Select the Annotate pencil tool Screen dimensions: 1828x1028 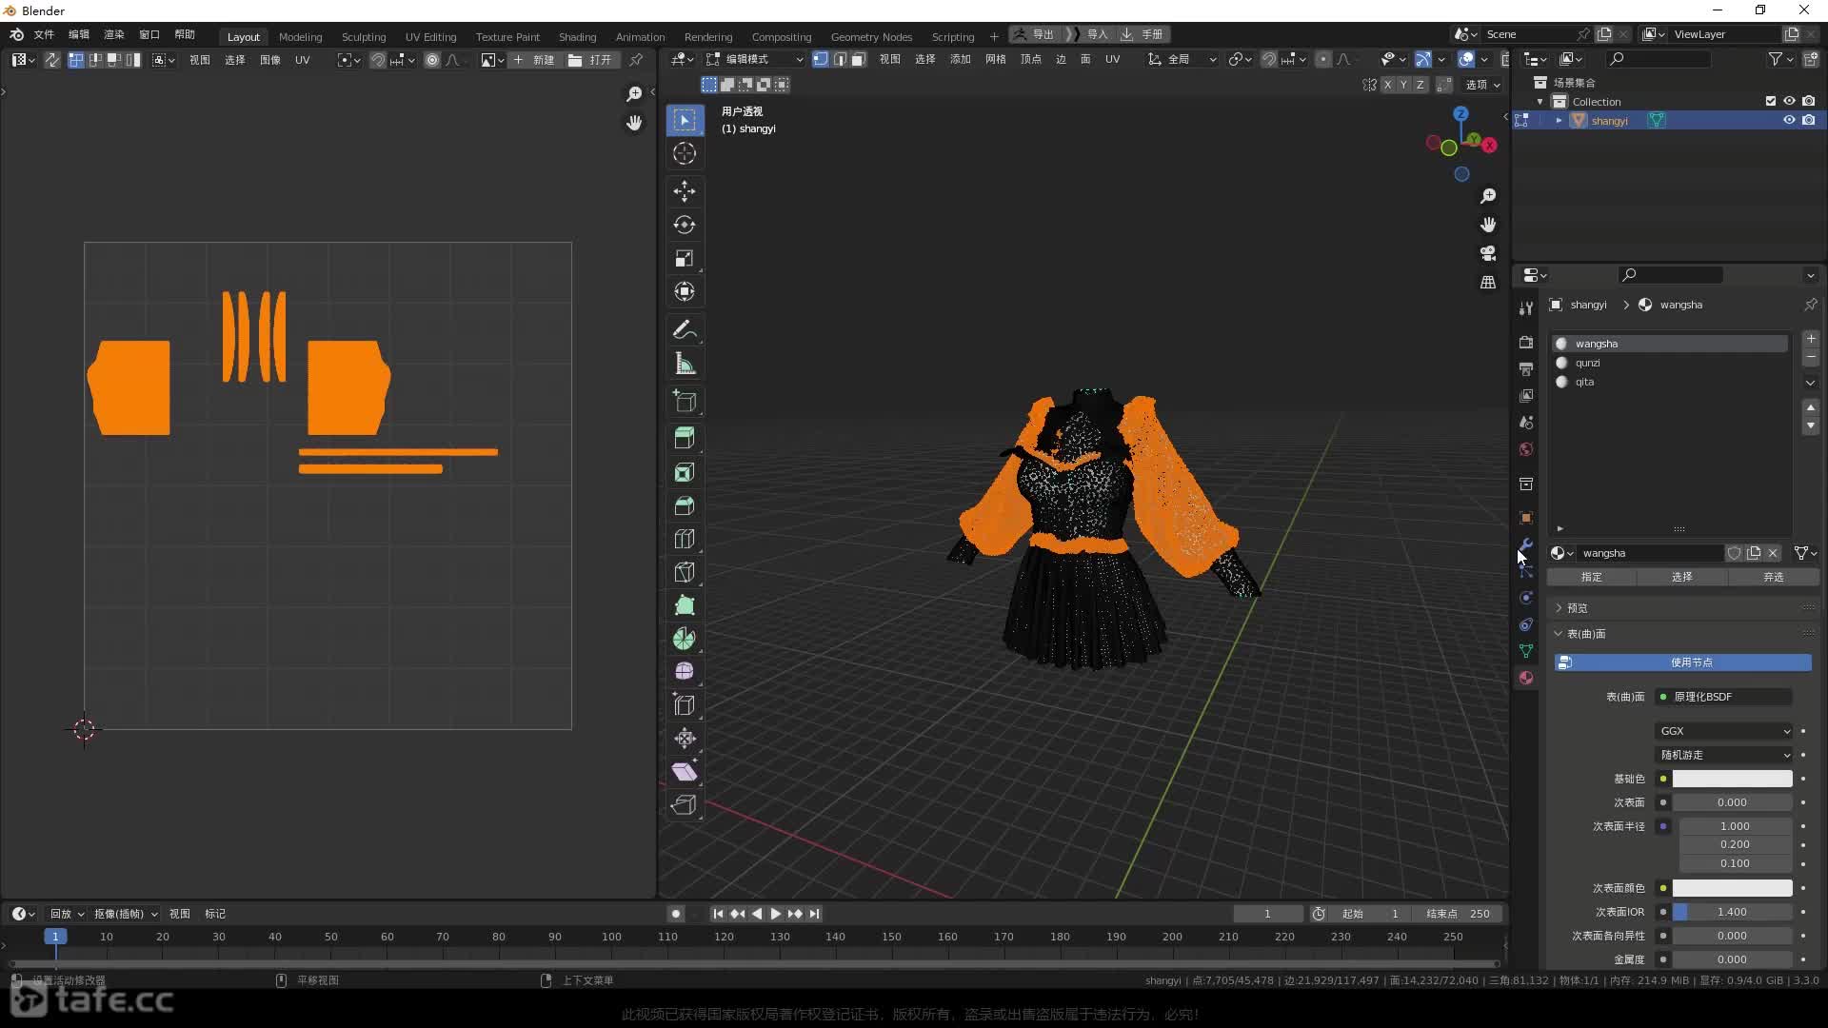point(685,330)
